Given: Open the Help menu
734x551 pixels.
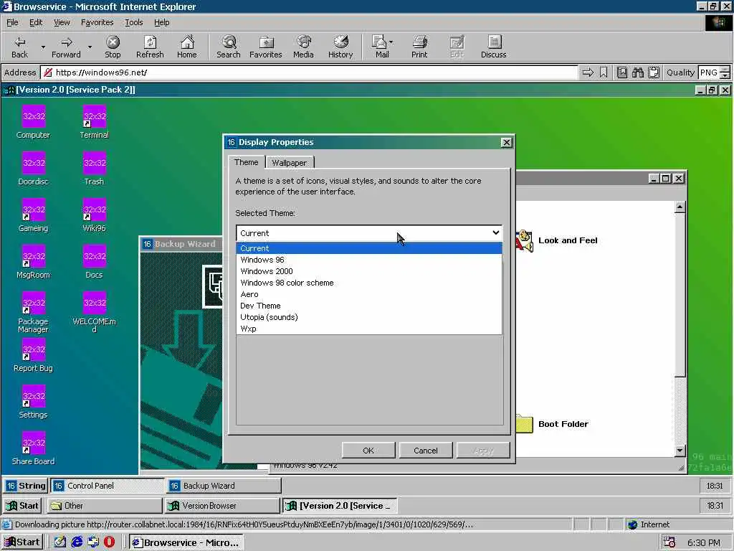Looking at the screenshot, I should click(161, 22).
